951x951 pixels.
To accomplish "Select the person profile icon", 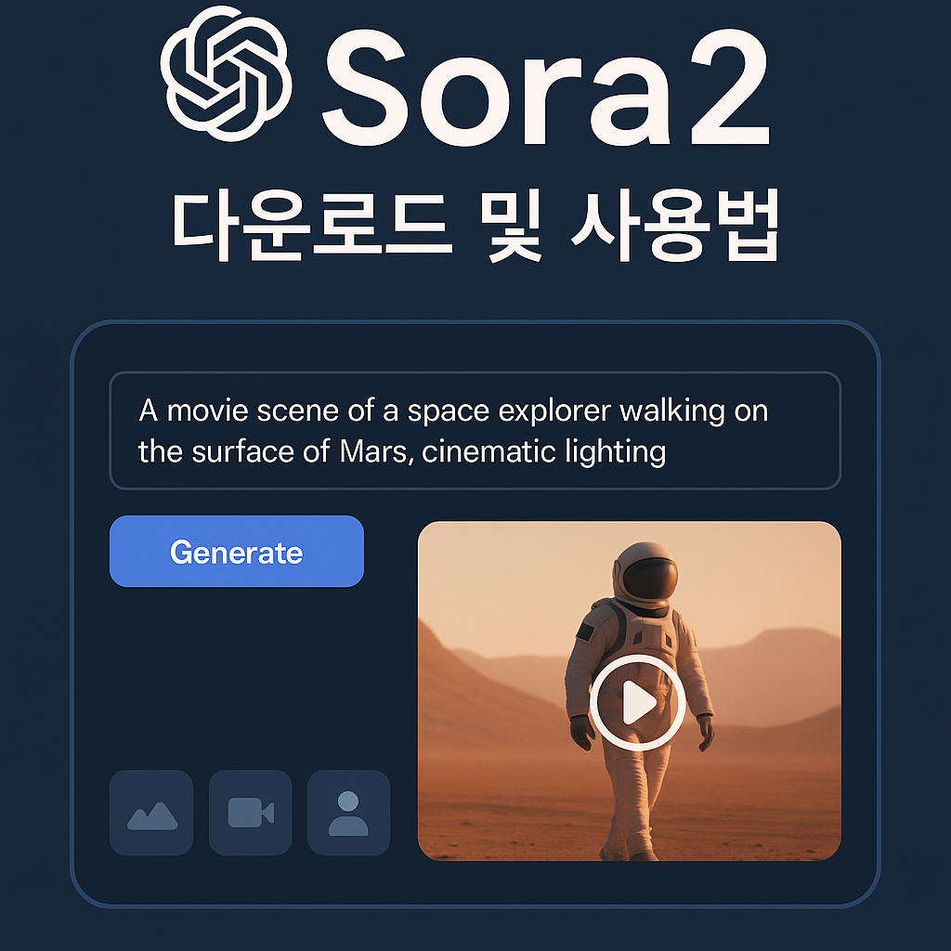I will coord(349,813).
